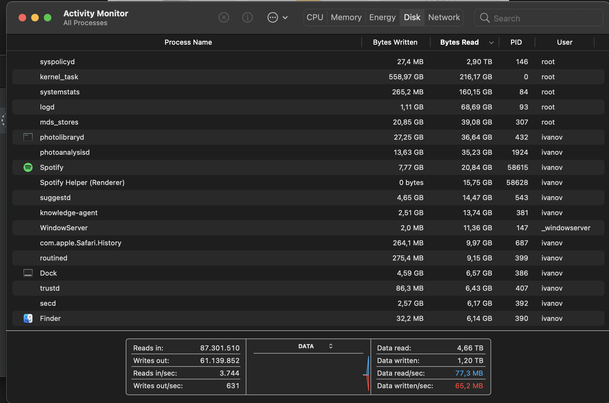
Task: Click the red close window button
Action: click(22, 18)
